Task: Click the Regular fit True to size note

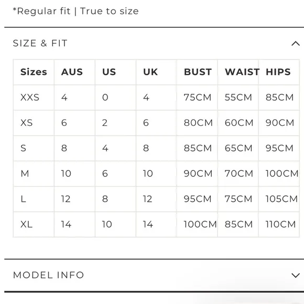Action: pyautogui.click(x=76, y=11)
